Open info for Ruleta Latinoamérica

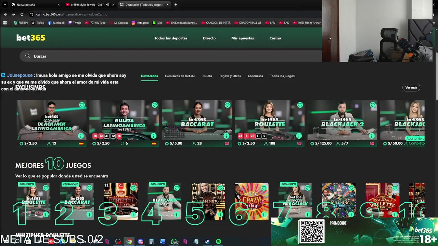point(154,136)
